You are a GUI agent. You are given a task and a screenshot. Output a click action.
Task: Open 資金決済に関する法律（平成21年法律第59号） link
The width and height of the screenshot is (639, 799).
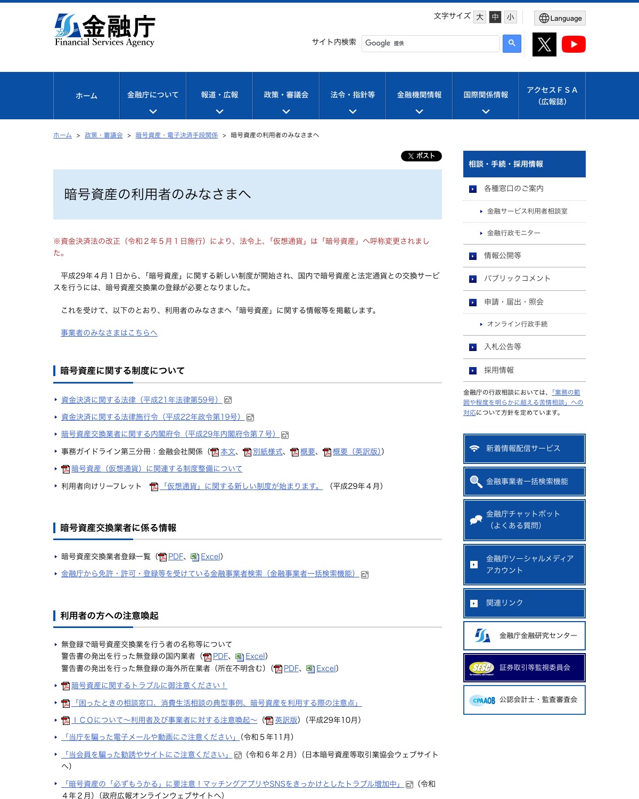coord(142,400)
